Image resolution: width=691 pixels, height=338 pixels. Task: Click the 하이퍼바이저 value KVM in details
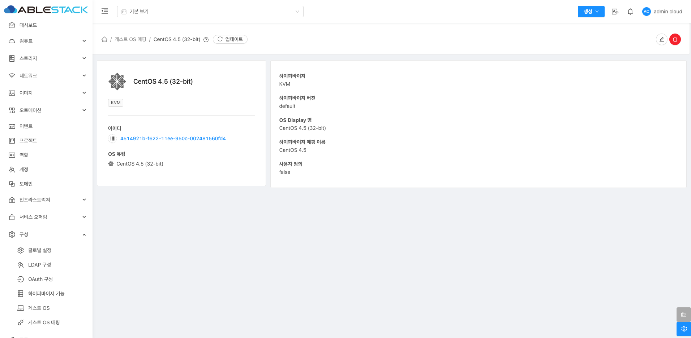(285, 84)
